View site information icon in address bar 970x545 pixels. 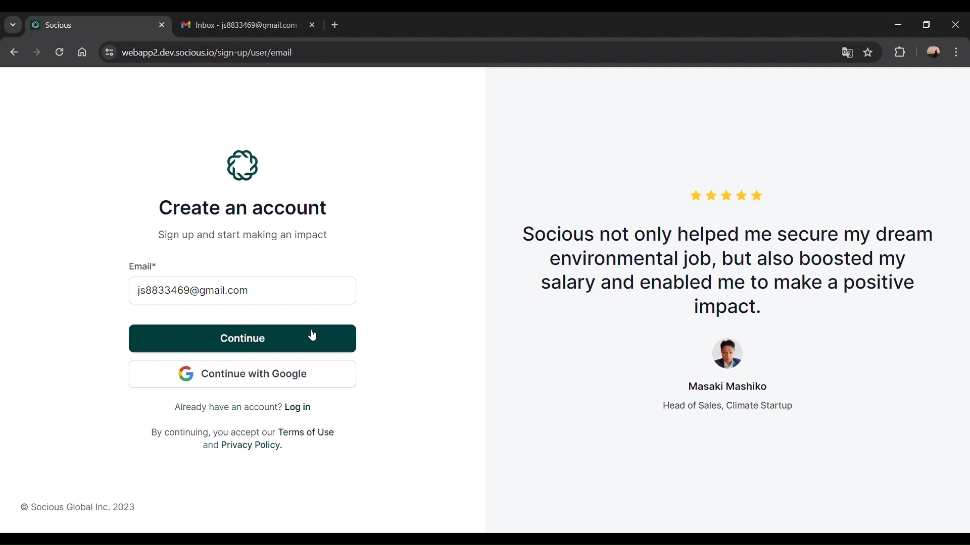pos(109,52)
